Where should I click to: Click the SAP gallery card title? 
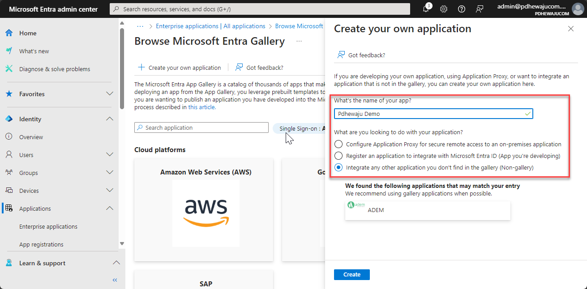click(206, 284)
